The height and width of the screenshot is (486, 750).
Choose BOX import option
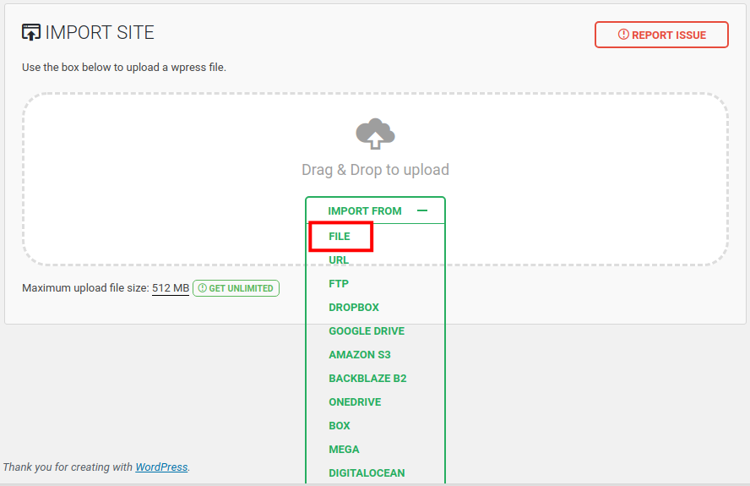coord(340,426)
